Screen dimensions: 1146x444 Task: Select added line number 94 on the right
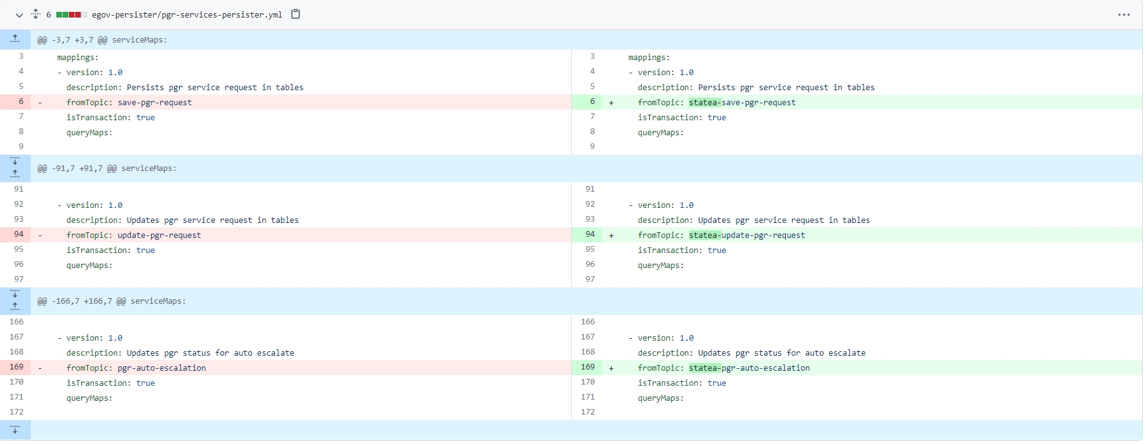(589, 235)
